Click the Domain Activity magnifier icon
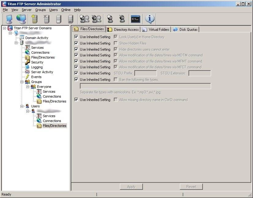The width and height of the screenshot is (253, 198). coord(22,38)
